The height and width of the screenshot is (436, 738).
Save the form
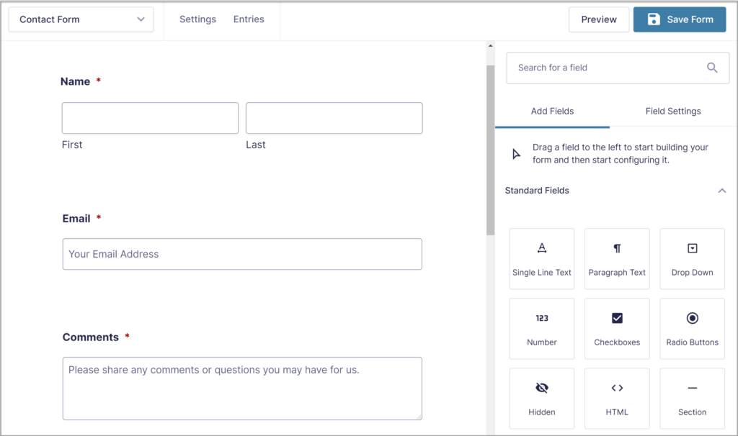tap(679, 19)
